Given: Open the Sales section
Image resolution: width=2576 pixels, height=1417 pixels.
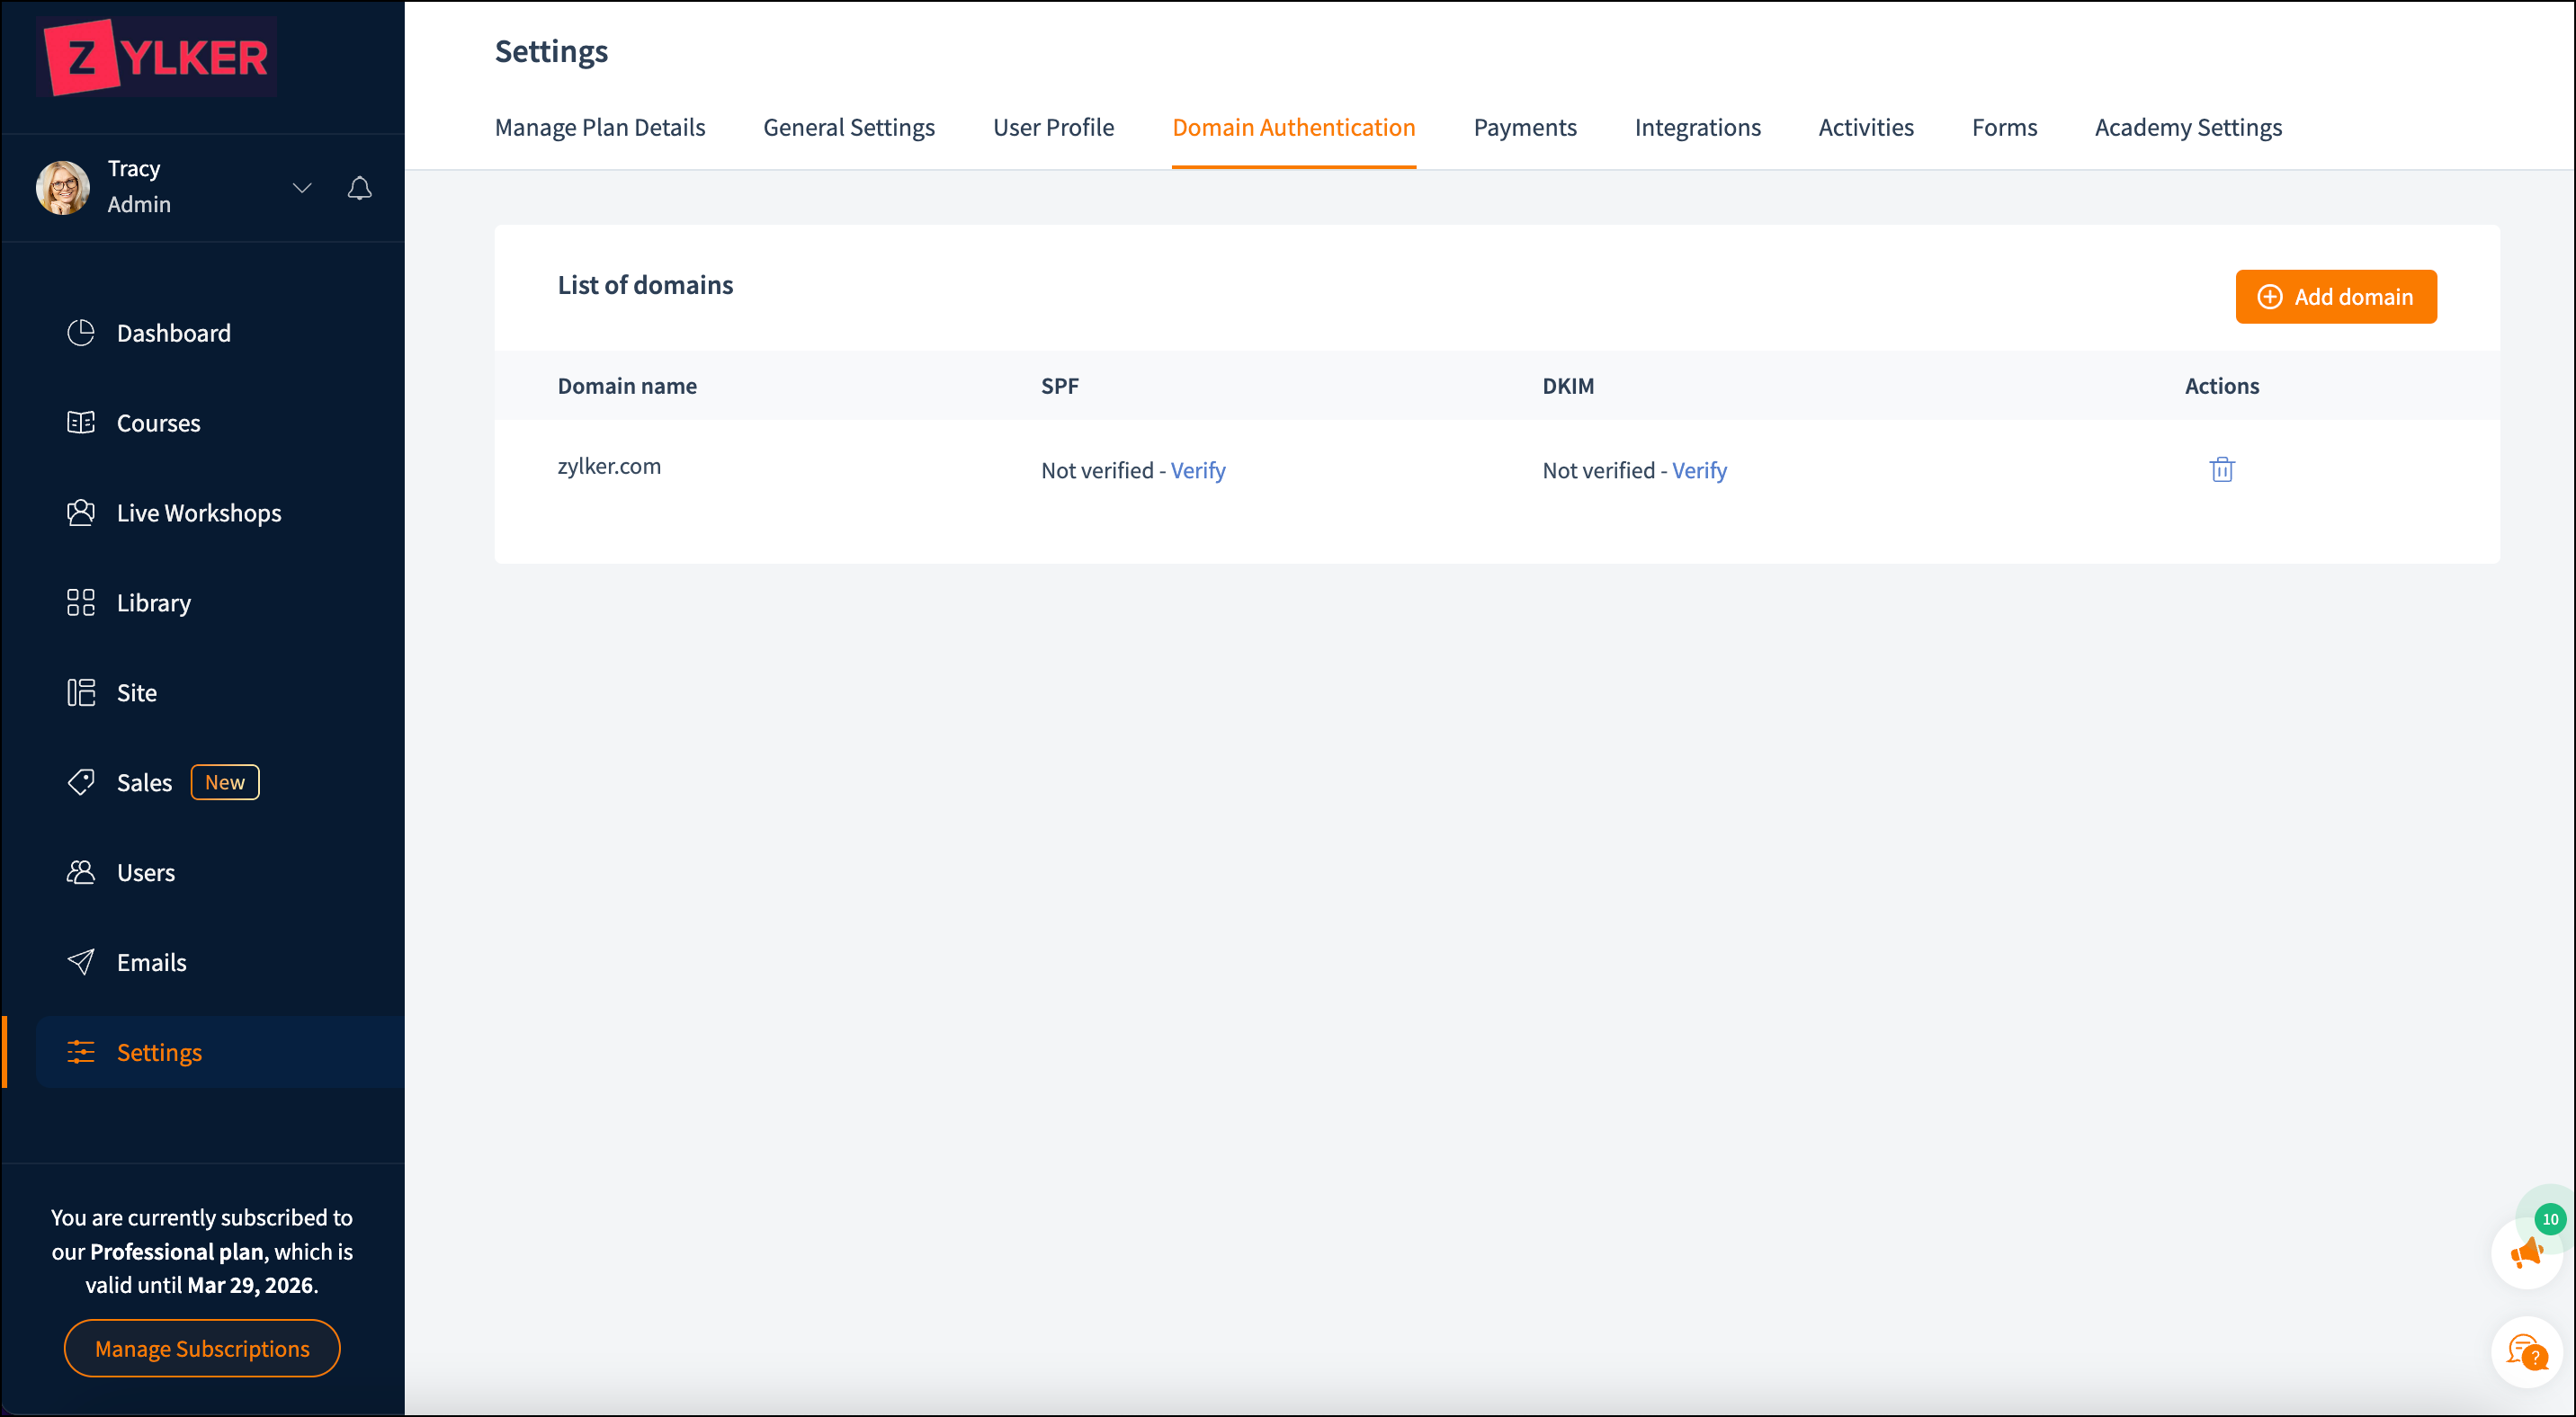Looking at the screenshot, I should (x=144, y=782).
